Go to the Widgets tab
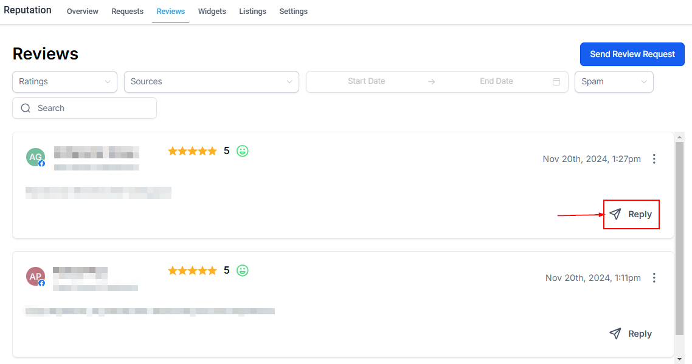692x364 pixels. click(212, 12)
